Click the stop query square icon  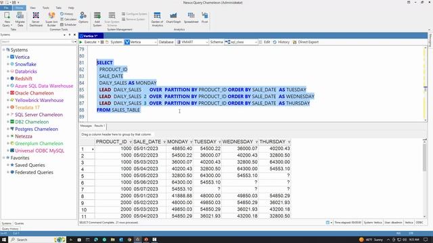click(102, 42)
